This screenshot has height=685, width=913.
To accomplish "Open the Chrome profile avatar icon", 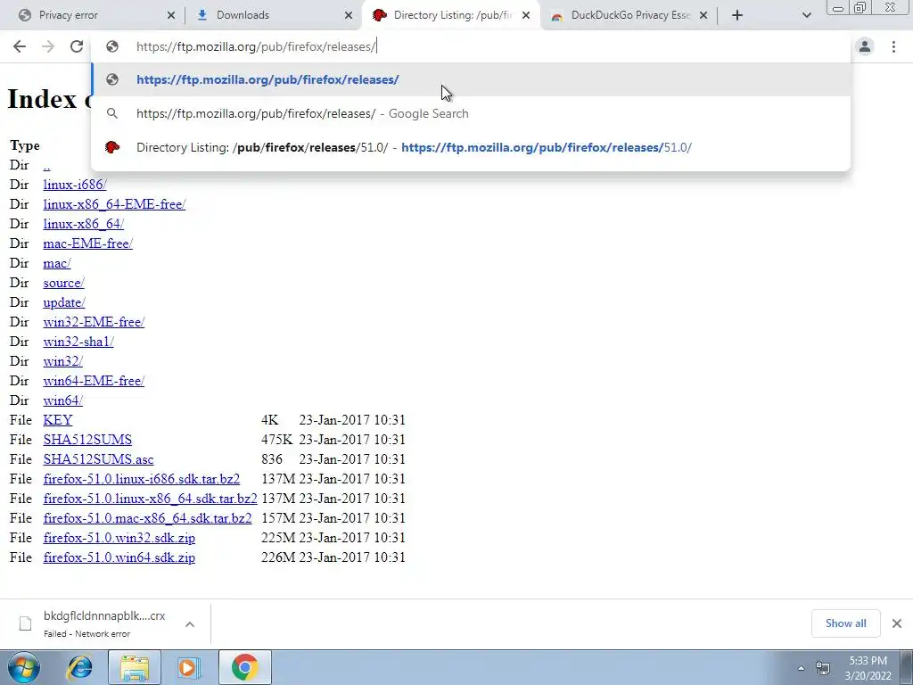I will pos(865,46).
